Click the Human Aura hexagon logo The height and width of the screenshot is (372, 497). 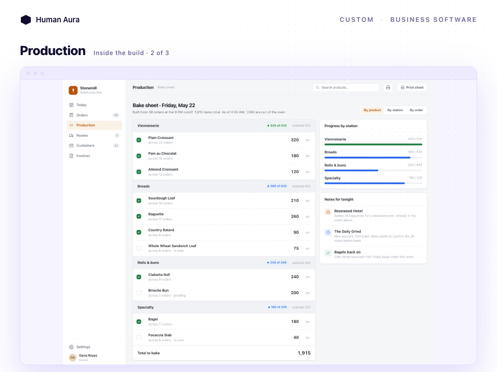[x=26, y=20]
